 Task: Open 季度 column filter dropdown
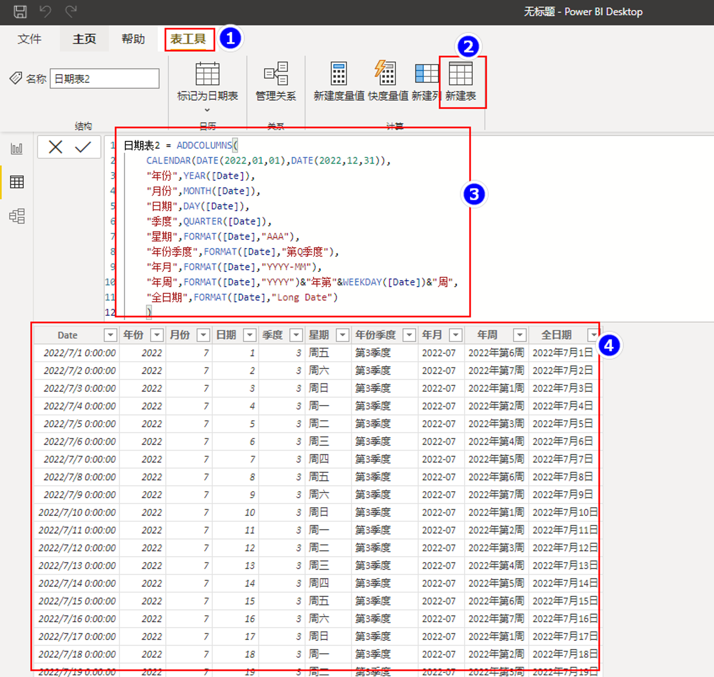[296, 335]
